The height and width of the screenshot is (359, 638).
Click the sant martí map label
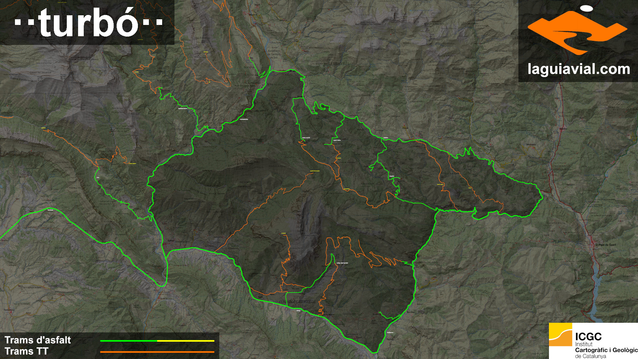[306, 138]
